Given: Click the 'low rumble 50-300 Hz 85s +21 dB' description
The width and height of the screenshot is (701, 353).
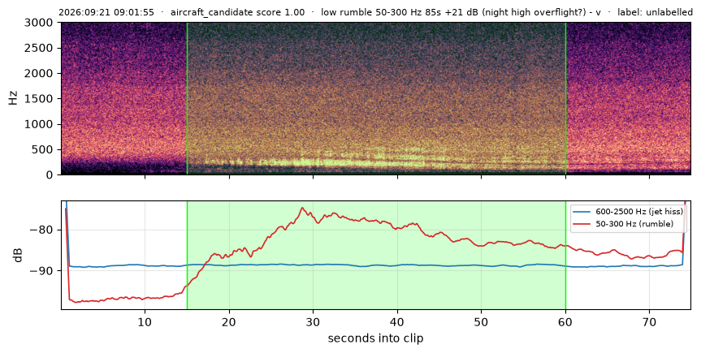Looking at the screenshot, I should coord(400,12).
